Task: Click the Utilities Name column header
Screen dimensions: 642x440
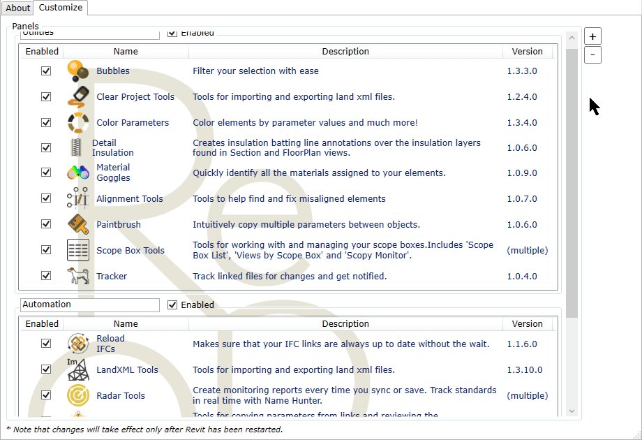Action: tap(126, 51)
